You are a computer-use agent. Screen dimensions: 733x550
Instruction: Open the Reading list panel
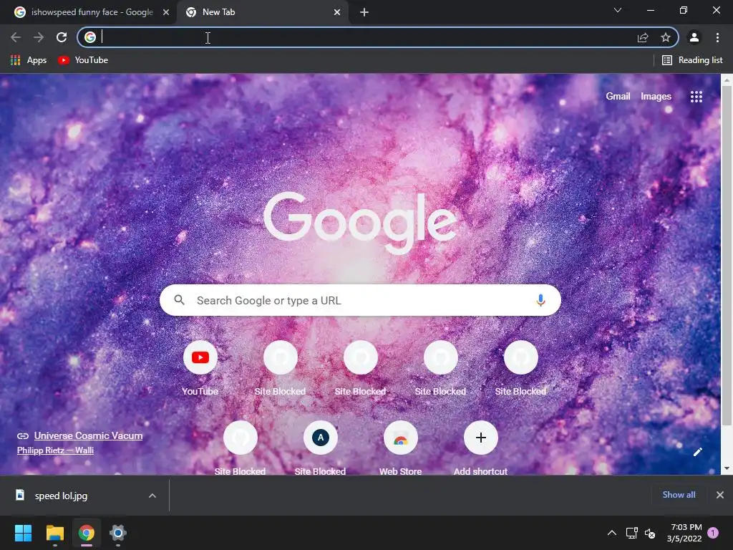(x=692, y=60)
